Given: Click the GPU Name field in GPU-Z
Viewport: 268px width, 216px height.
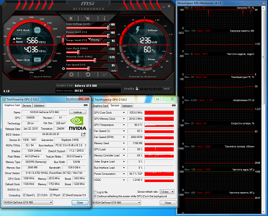Looking at the screenshot, I should click(x=45, y=112).
